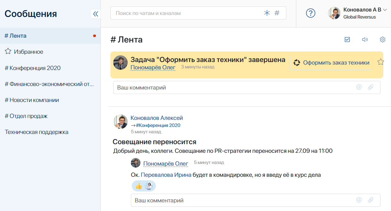The width and height of the screenshot is (391, 211).
Task: Open the Оформить заказ техники task link
Action: pyautogui.click(x=336, y=63)
